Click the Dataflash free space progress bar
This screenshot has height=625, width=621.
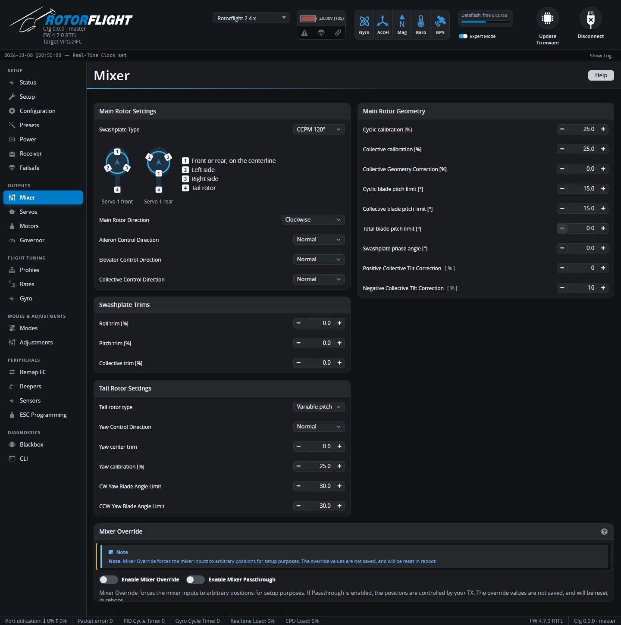(x=486, y=22)
